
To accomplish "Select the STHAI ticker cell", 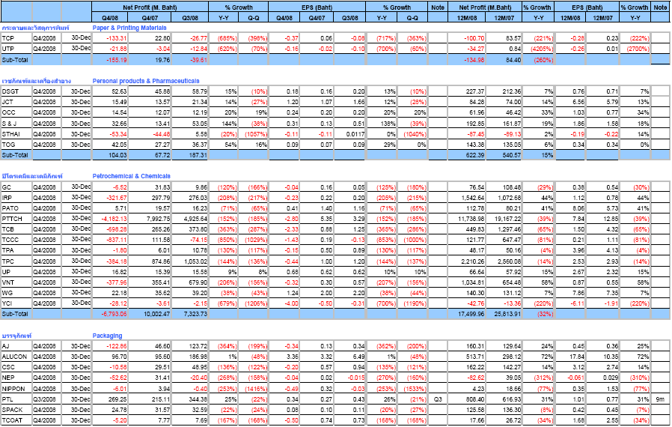I will coord(16,134).
